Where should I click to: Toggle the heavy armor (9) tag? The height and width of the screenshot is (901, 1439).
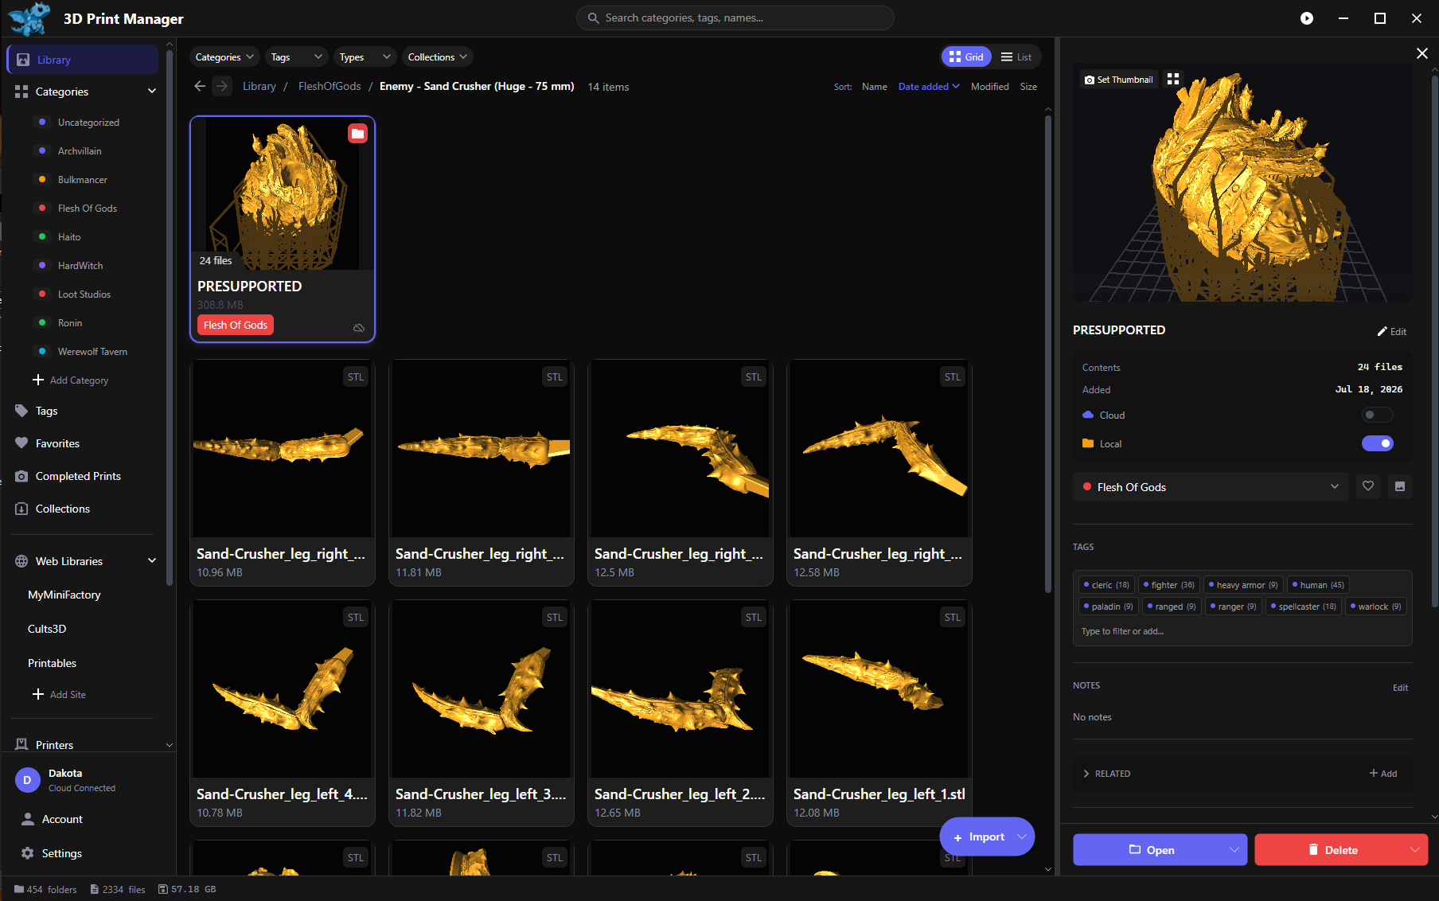coord(1243,585)
